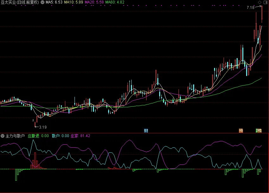This screenshot has width=269, height=193.
Task: Select the MA60: 4.82 moving average label
Action: pos(115,2)
